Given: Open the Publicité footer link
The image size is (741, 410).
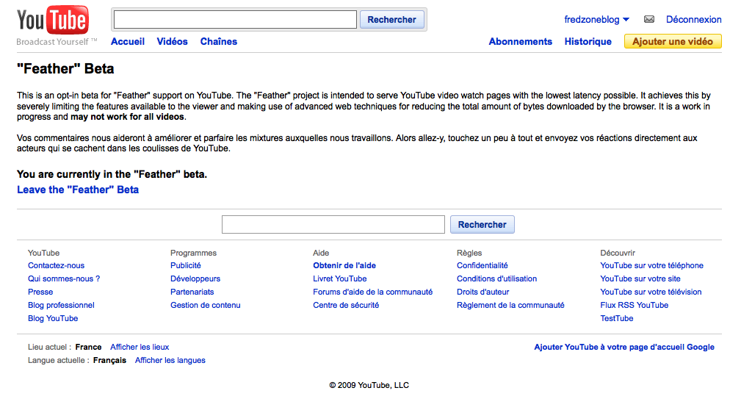Looking at the screenshot, I should [186, 266].
